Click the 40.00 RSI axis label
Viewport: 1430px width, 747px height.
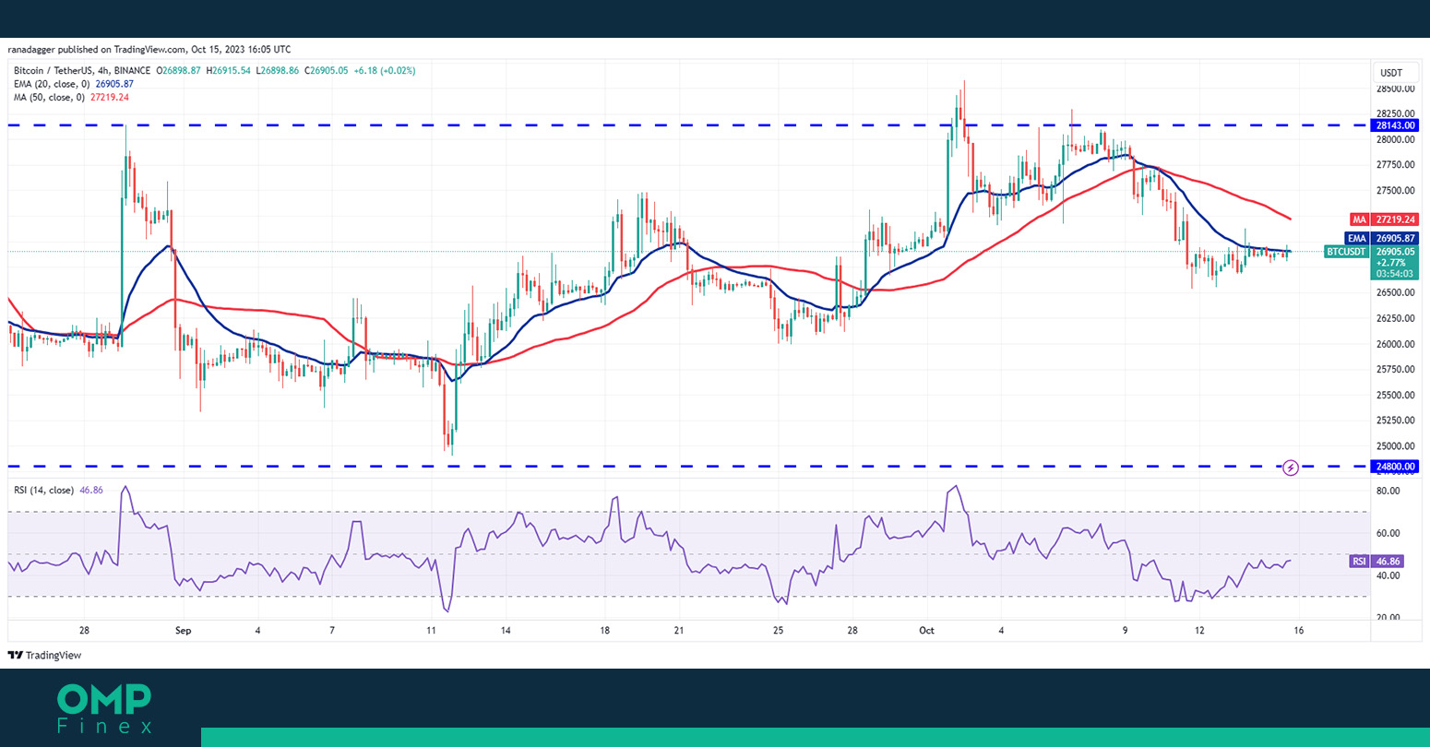point(1388,575)
